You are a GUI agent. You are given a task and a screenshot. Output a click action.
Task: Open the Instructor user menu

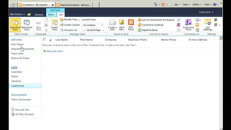206,12
